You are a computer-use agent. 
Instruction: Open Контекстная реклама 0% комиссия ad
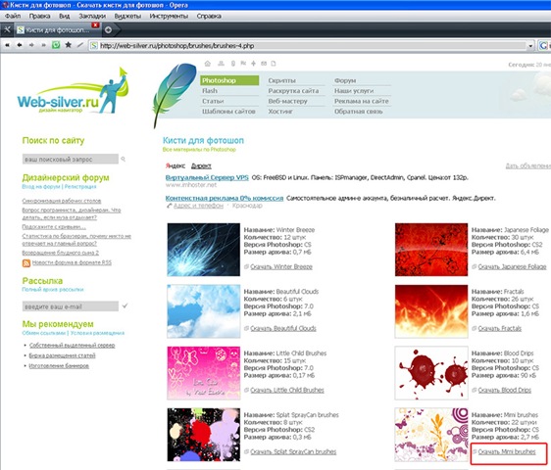(225, 198)
